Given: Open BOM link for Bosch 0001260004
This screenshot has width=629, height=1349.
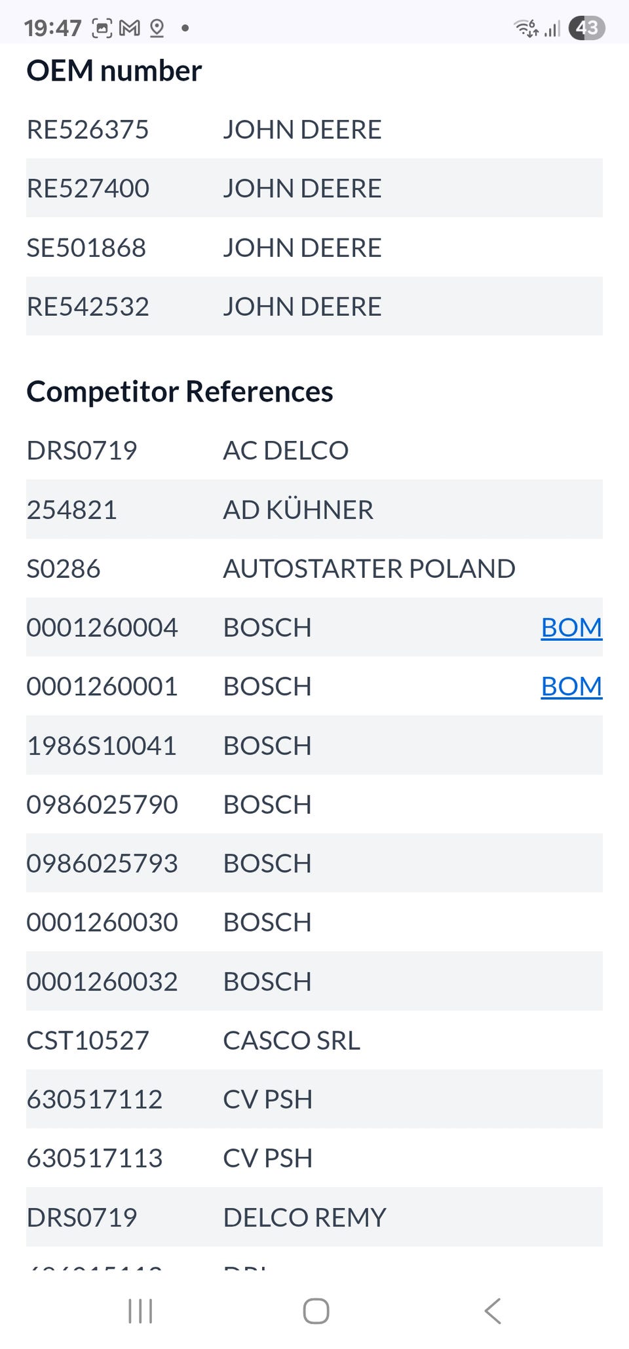Looking at the screenshot, I should pyautogui.click(x=571, y=628).
